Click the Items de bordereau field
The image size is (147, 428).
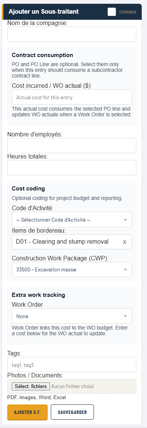(x=67, y=242)
